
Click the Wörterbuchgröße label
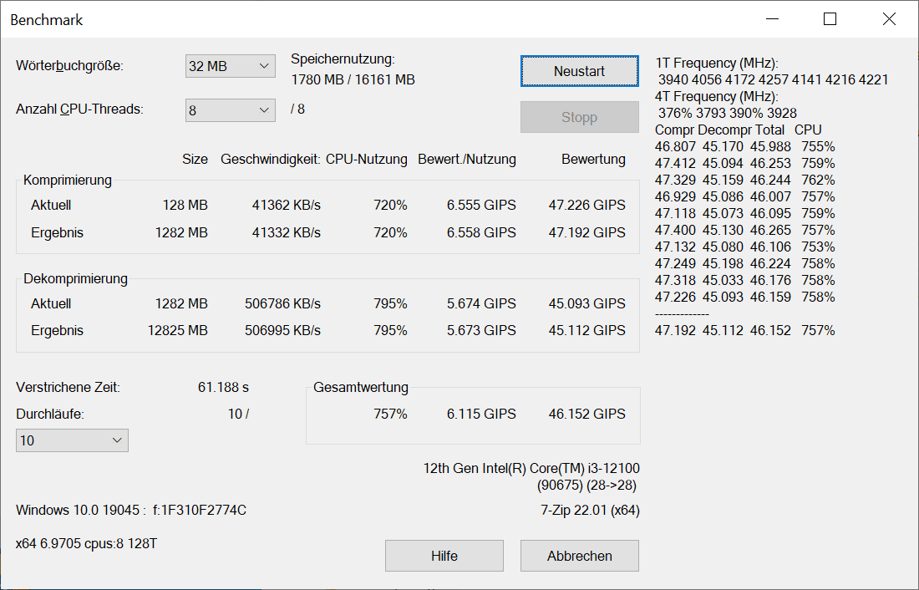click(69, 66)
